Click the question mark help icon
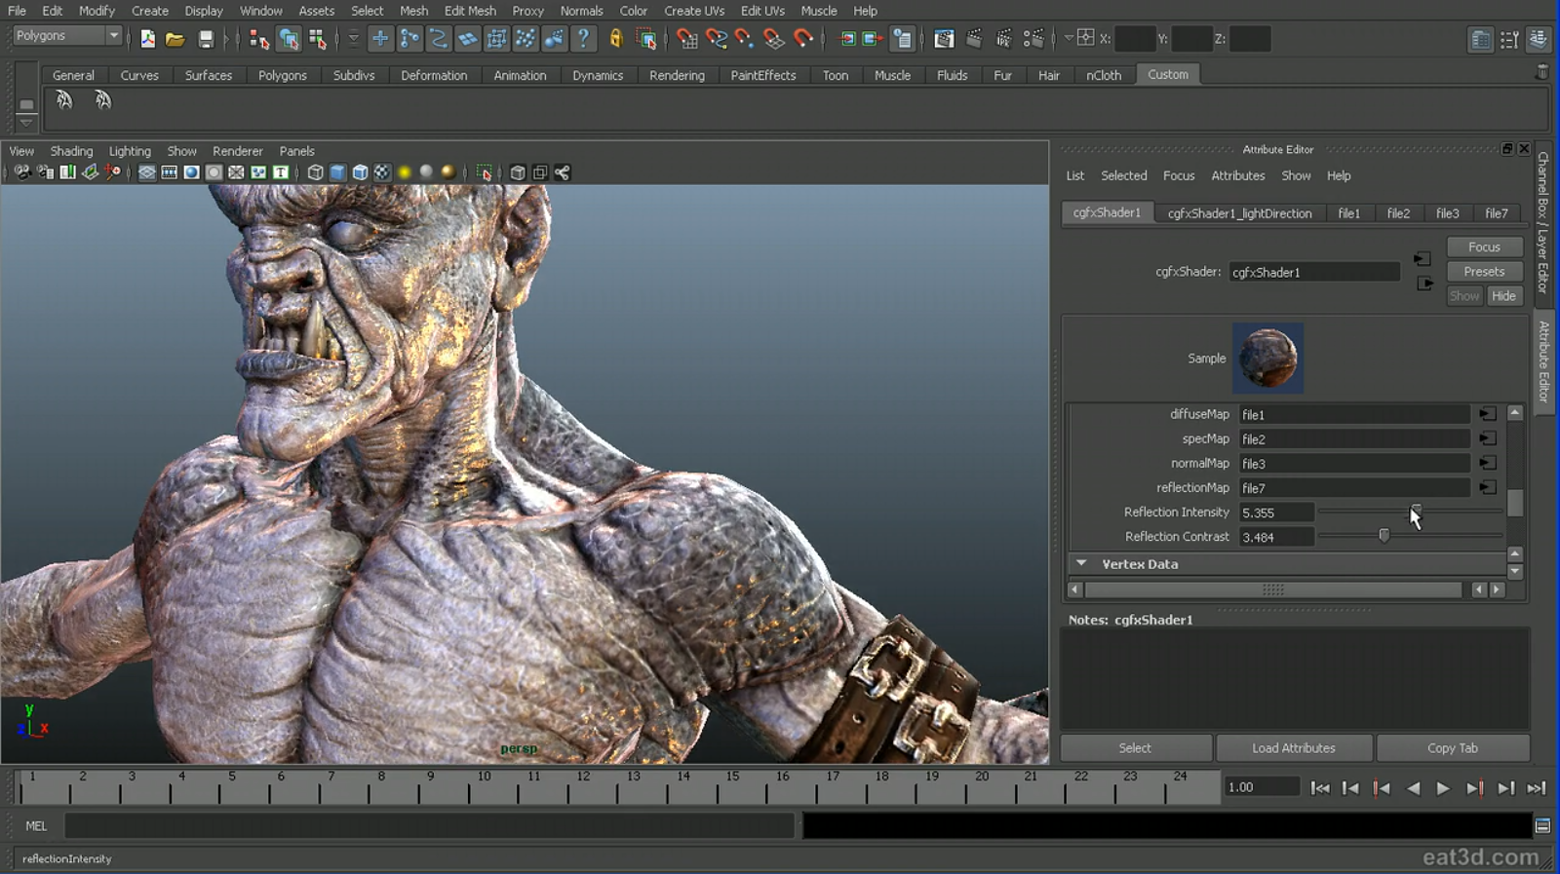 [583, 39]
